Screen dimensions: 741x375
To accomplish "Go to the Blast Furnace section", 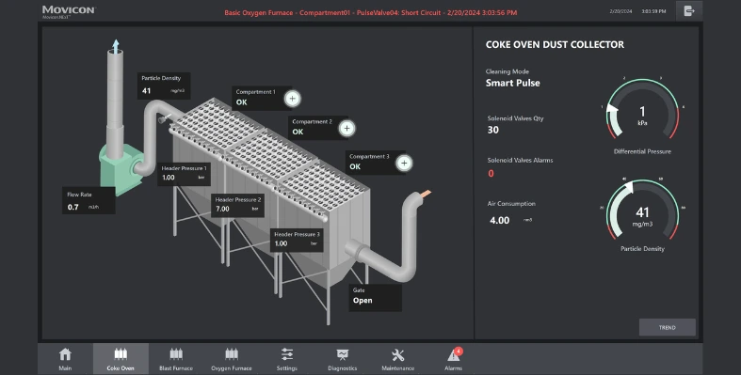I will [x=176, y=359].
